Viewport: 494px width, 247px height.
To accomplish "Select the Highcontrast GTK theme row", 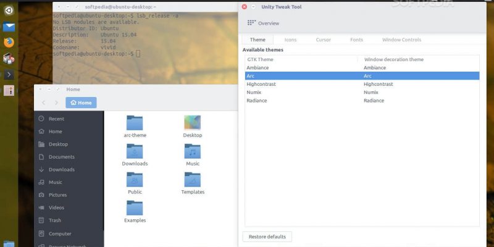I will pyautogui.click(x=362, y=84).
